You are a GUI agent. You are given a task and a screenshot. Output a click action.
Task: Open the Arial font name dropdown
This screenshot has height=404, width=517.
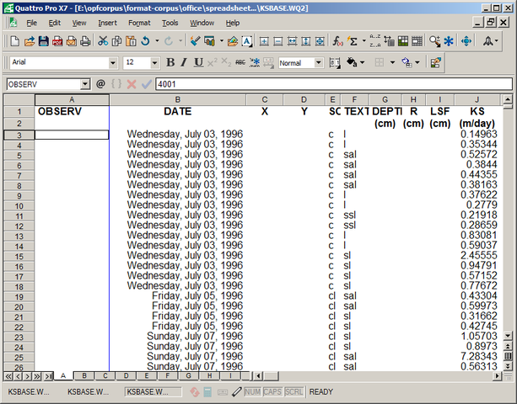pyautogui.click(x=113, y=62)
